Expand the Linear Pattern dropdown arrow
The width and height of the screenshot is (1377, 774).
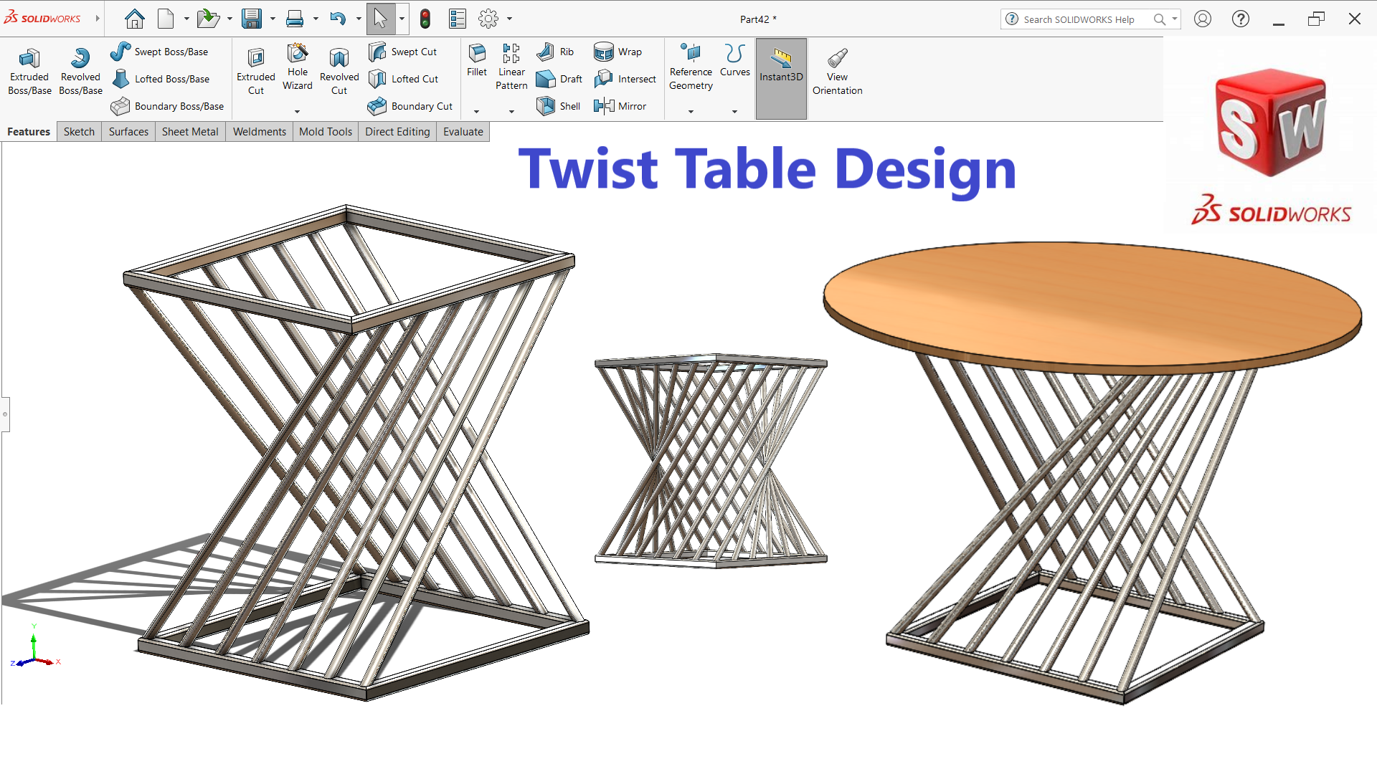point(511,112)
